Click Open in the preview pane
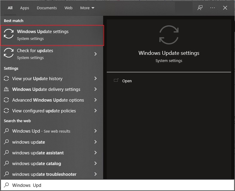This screenshot has height=191, width=235. pyautogui.click(x=127, y=81)
